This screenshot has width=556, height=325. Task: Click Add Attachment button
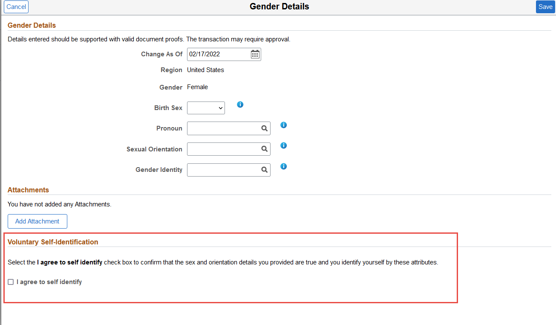coord(37,221)
